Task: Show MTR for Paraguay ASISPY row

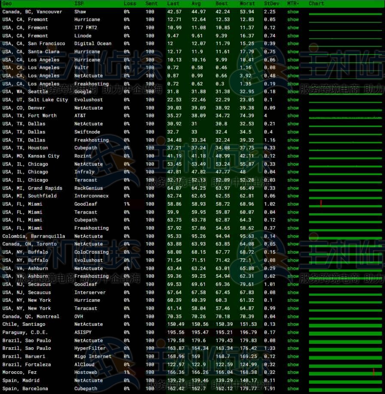Action: click(x=293, y=332)
